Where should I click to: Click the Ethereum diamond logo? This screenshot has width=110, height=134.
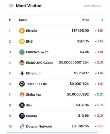22,73
